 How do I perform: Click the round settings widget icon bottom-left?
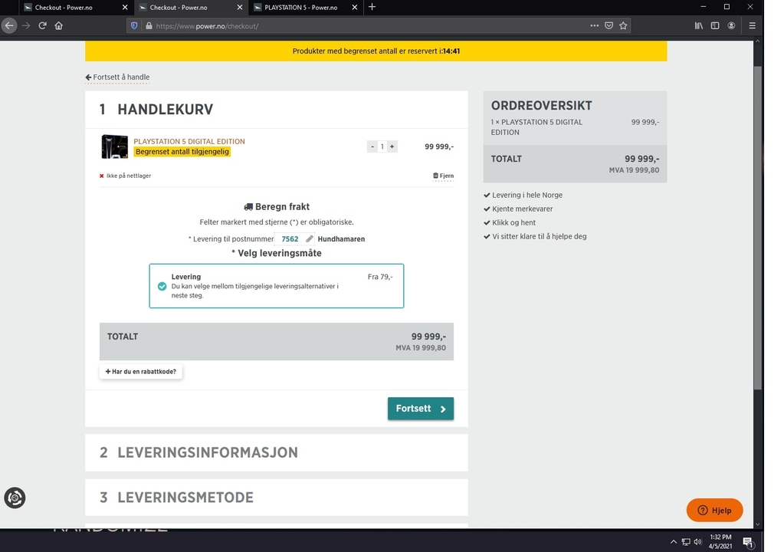[15, 498]
